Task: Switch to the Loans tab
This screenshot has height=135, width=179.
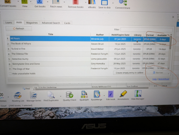Action: click(9, 22)
